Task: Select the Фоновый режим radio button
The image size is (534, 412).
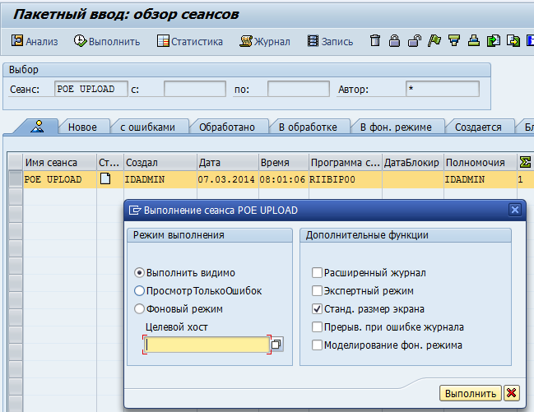Action: pos(139,309)
